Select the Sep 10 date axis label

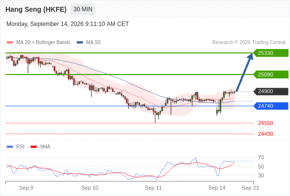click(89, 188)
